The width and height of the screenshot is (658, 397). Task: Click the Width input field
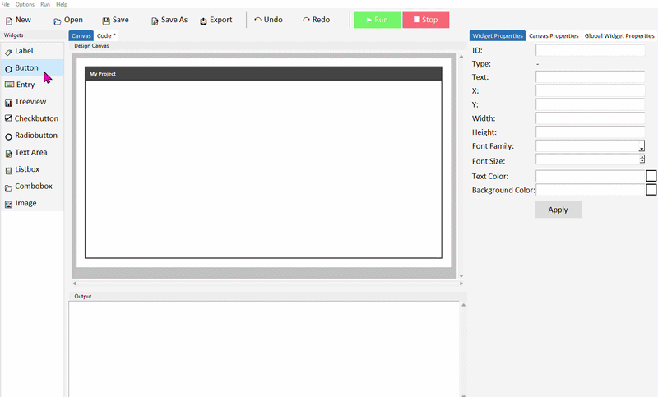[590, 118]
